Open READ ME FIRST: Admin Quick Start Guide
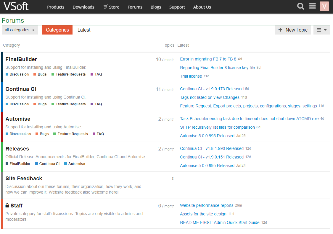 220,222
